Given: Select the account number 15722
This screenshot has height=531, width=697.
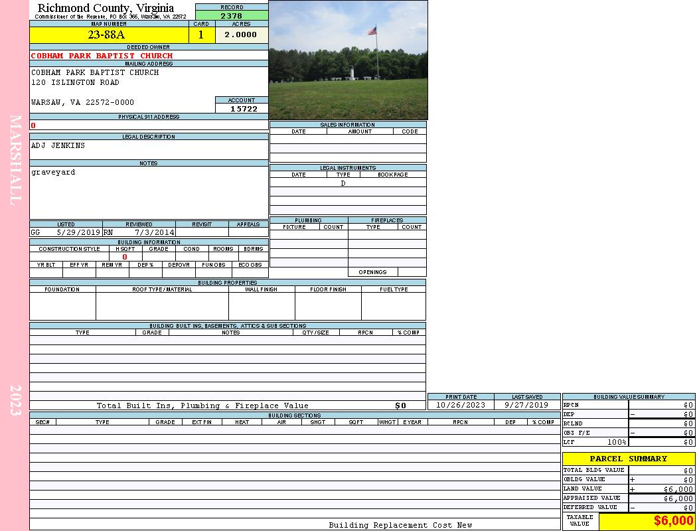Looking at the screenshot, I should (244, 109).
